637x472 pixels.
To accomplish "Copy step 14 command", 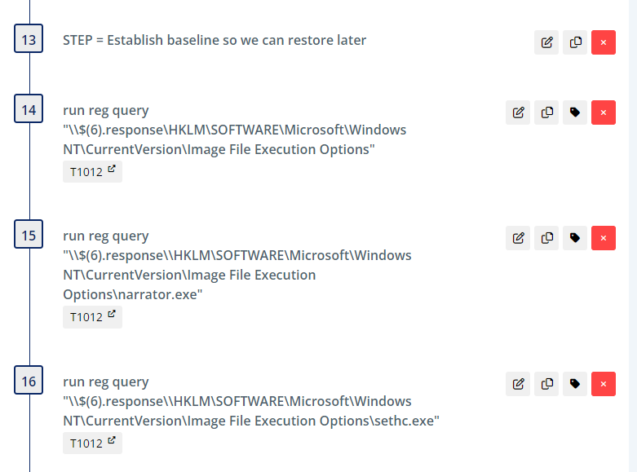I will coord(546,112).
